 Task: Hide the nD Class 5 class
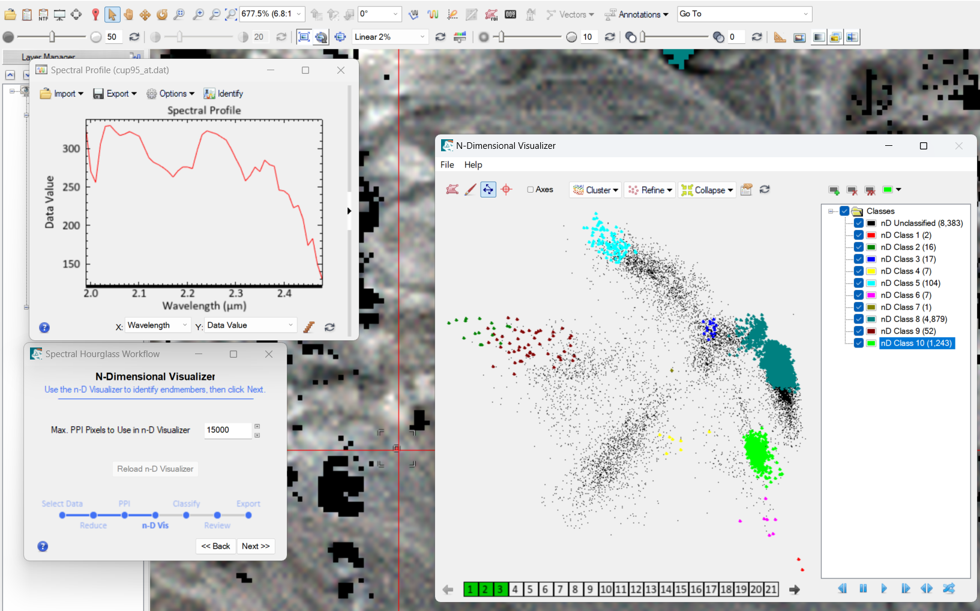point(858,283)
